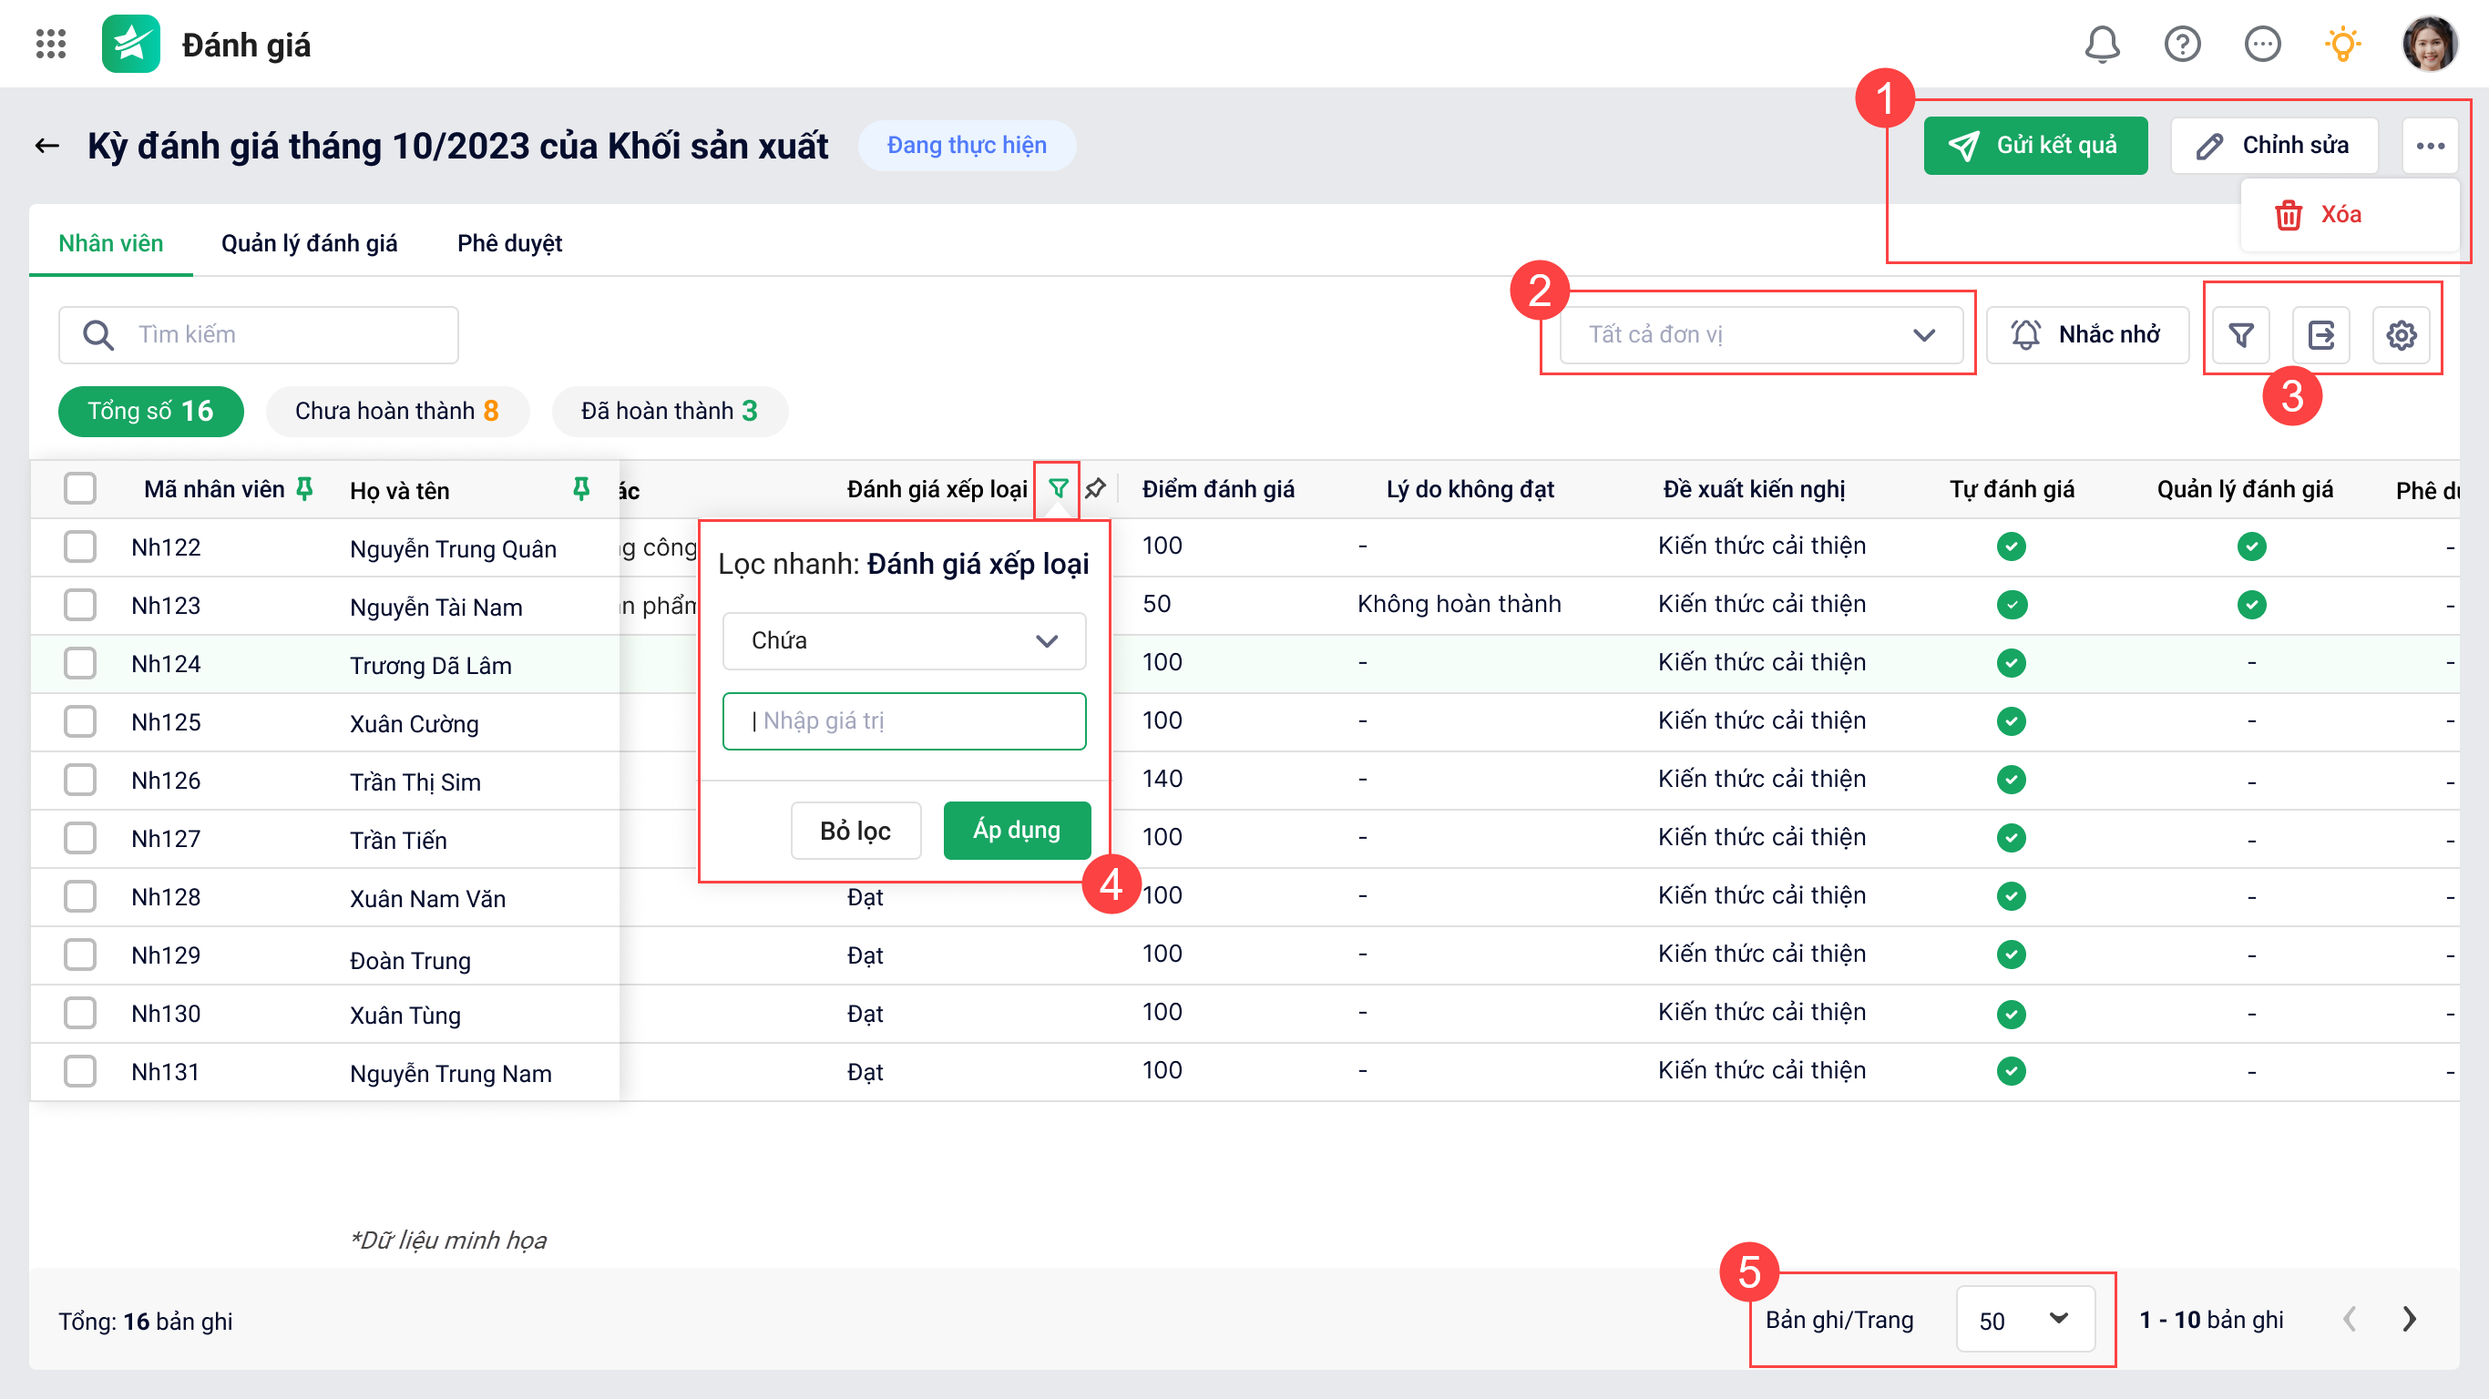The image size is (2489, 1399).
Task: Switch to the Nhân viên tab
Action: (x=110, y=243)
